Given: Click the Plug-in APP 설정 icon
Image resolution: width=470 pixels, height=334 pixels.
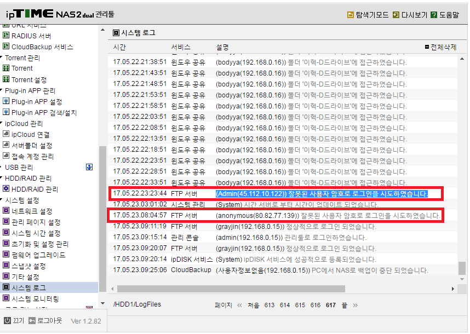Looking at the screenshot, I should pos(5,101).
